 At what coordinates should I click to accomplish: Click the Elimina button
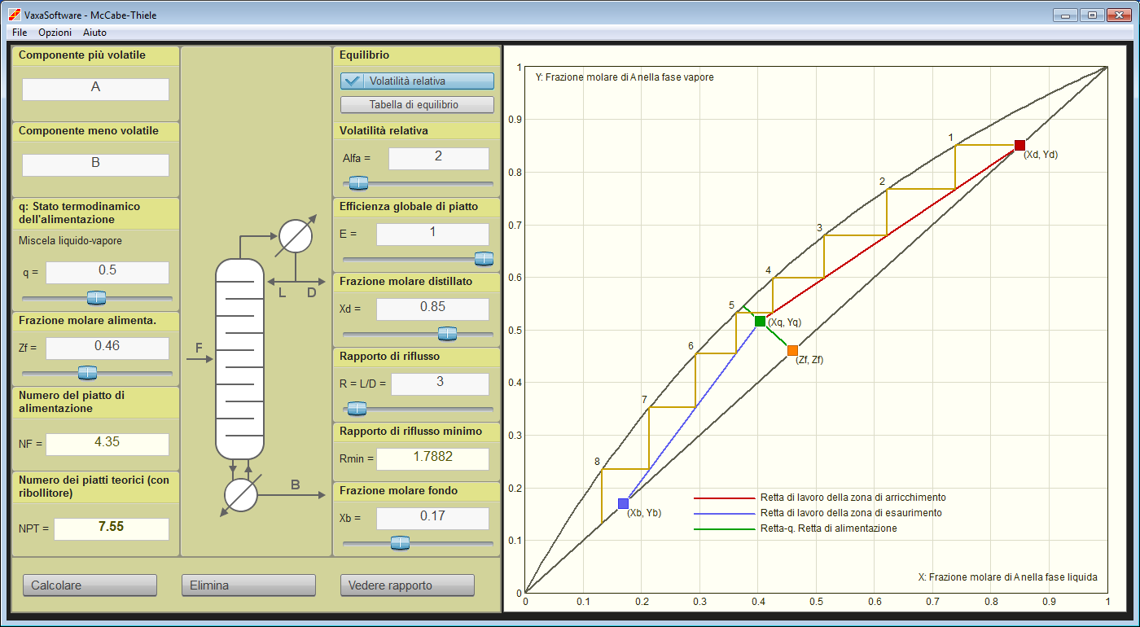[248, 585]
